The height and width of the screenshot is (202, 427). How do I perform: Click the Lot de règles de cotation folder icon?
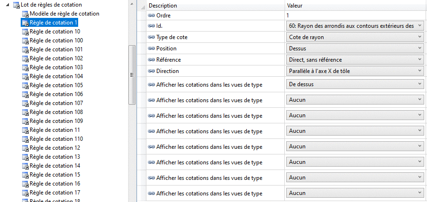point(16,5)
